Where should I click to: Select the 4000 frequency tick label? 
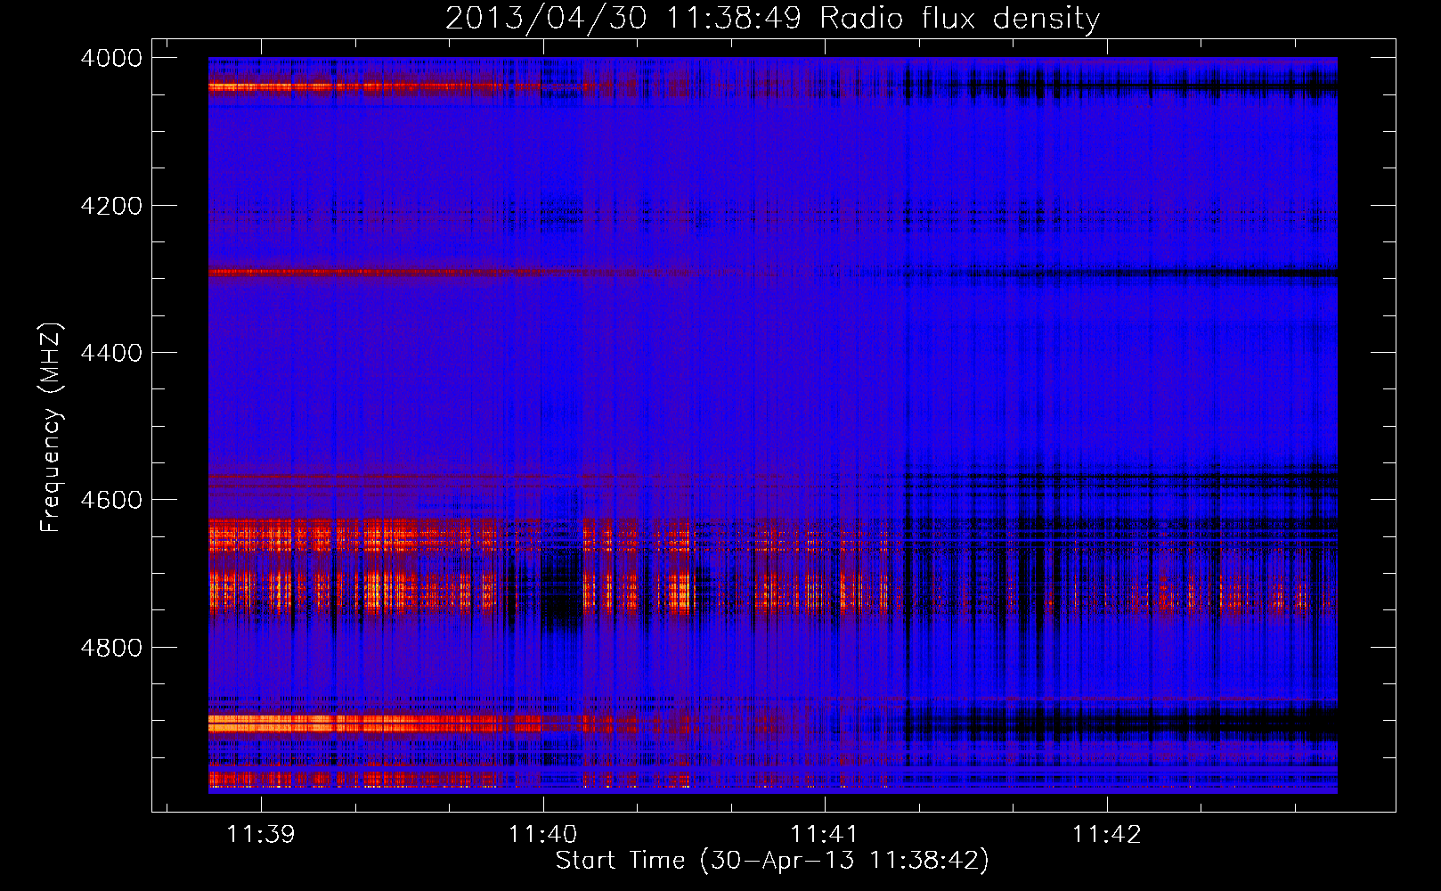click(x=111, y=58)
